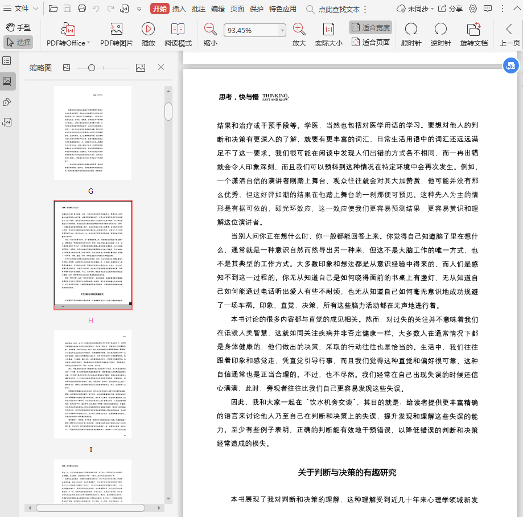
Task: Select the page H thumbnail
Action: (x=93, y=255)
